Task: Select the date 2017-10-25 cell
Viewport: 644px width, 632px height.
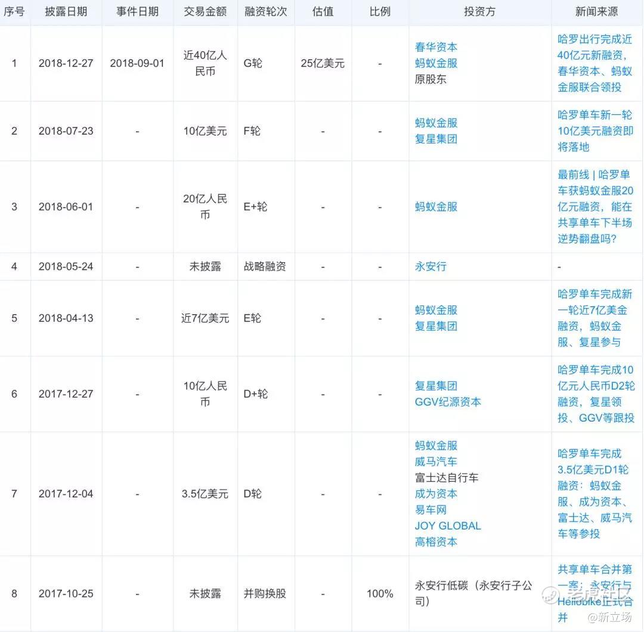Action: point(66,593)
